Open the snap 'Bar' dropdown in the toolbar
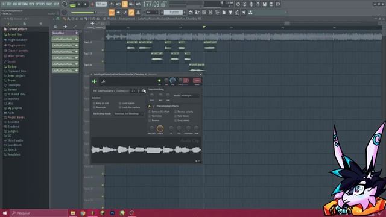 pyautogui.click(x=151, y=12)
